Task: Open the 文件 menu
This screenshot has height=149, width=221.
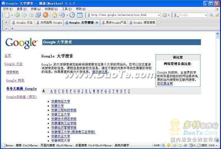Action: coord(8,9)
